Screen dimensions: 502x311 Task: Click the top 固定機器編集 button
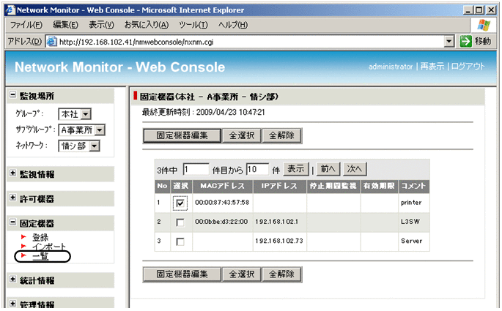click(182, 135)
